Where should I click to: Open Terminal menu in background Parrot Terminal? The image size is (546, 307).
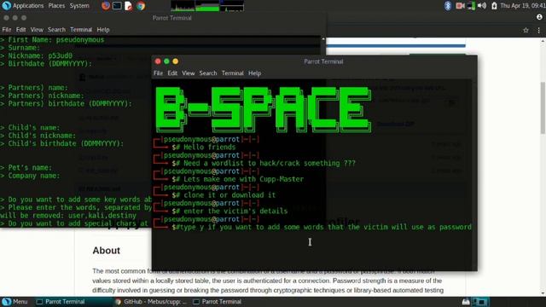tap(81, 30)
